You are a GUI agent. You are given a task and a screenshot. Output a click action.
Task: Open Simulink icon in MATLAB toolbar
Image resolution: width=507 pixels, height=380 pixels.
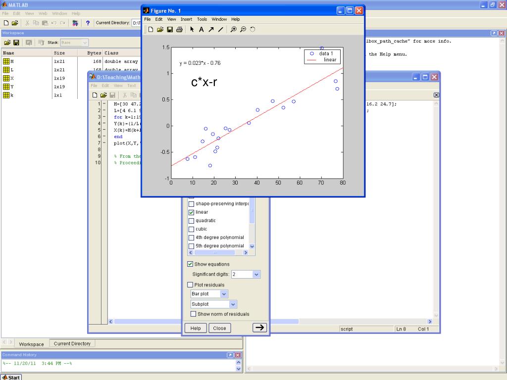click(x=75, y=23)
